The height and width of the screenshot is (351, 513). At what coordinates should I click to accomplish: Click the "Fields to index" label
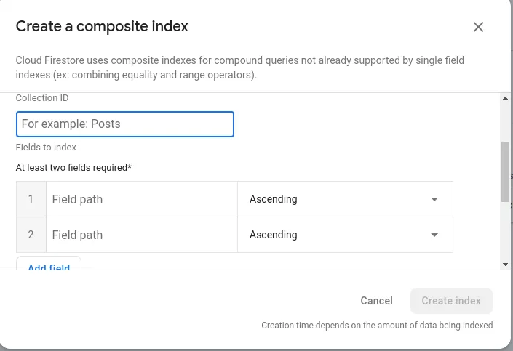[x=46, y=148]
